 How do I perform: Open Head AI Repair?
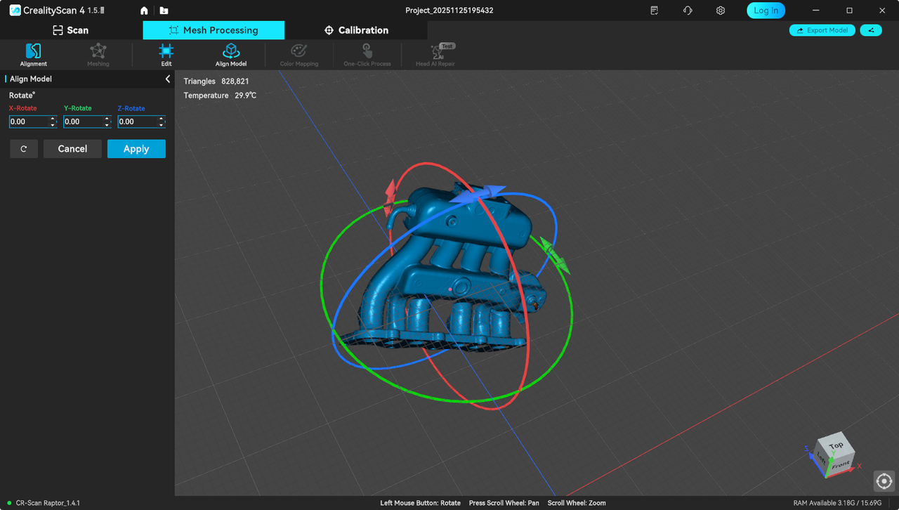[436, 54]
